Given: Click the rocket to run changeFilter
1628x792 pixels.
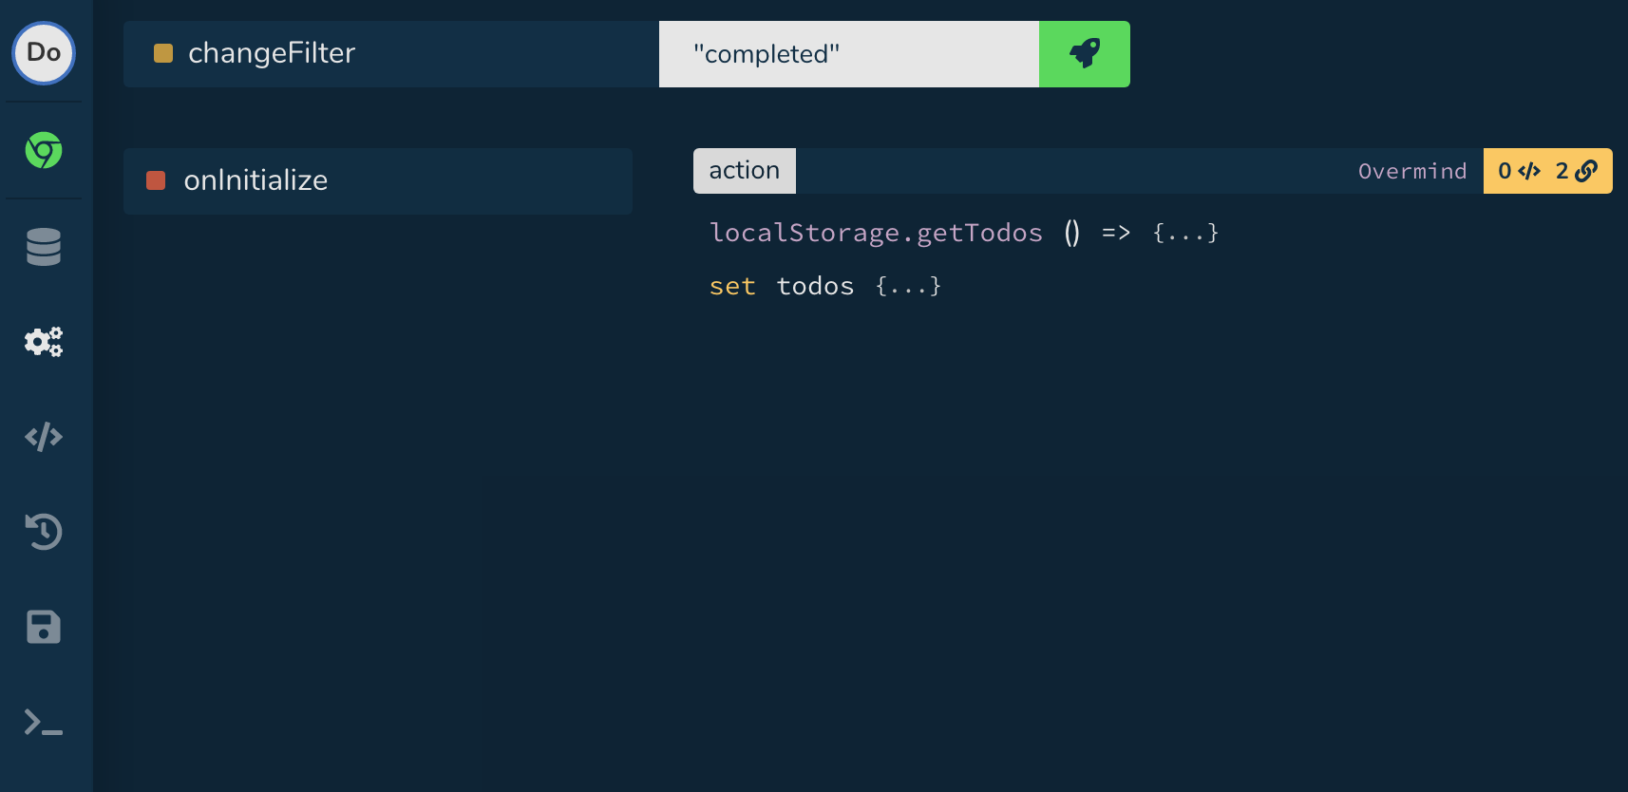Looking at the screenshot, I should click(x=1085, y=53).
